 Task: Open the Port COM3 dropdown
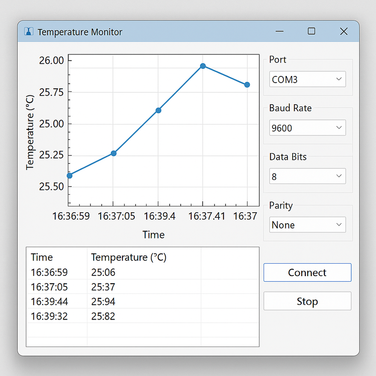tap(307, 79)
